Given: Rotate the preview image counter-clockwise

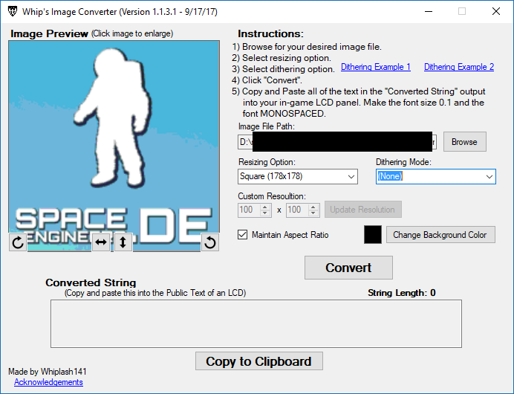Looking at the screenshot, I should [210, 242].
